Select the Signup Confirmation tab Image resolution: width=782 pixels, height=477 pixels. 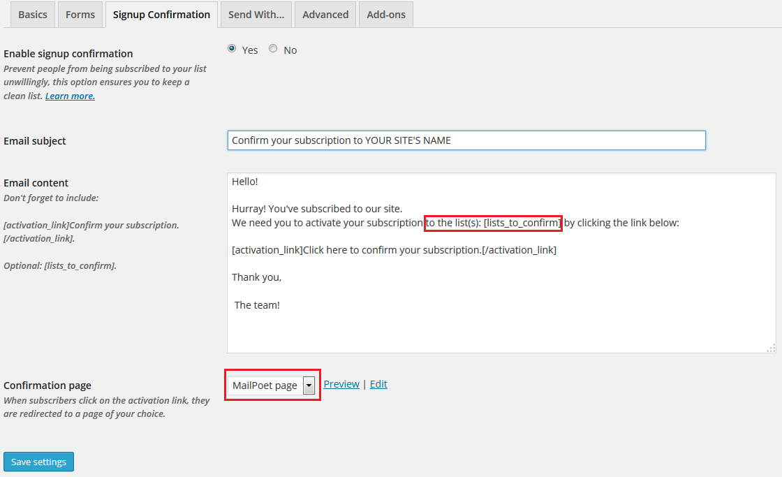161,15
